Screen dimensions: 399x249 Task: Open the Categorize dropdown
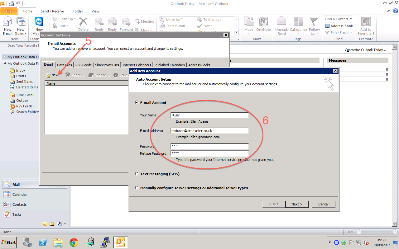click(298, 26)
